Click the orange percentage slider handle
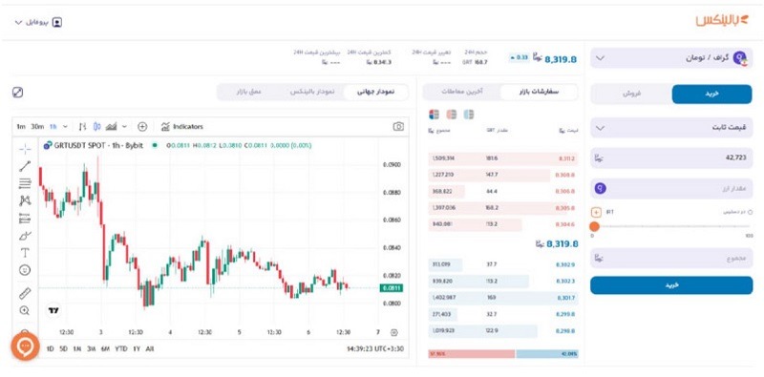 (594, 226)
